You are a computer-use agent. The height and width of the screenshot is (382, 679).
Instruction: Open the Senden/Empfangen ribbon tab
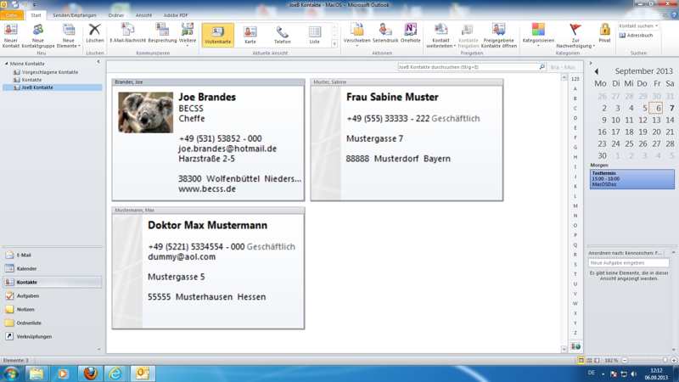tap(75, 15)
